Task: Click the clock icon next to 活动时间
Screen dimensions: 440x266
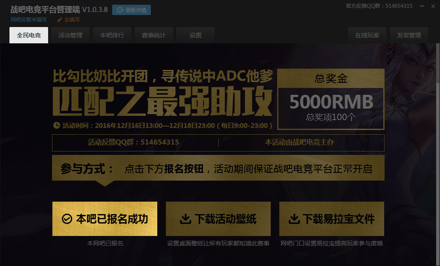Action: pos(57,125)
